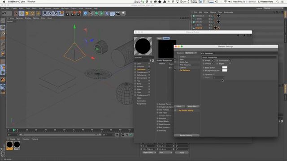The height and width of the screenshot is (161, 287).
Task: Toggle the Cel Renderer Illumination checkbox
Action: point(230,60)
